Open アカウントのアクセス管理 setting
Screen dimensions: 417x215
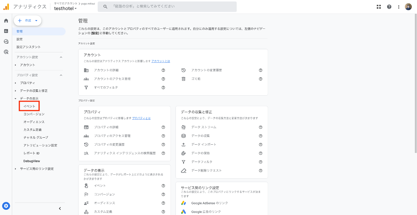point(112,79)
